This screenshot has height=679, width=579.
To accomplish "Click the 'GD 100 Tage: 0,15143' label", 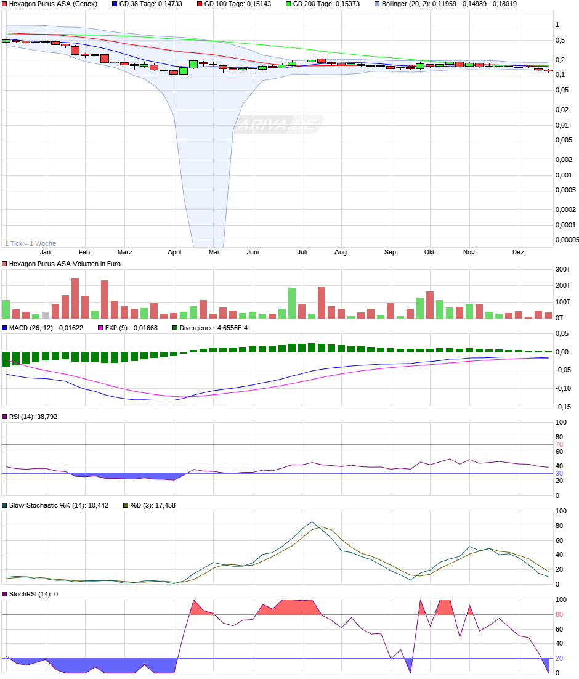I will coord(238,4).
